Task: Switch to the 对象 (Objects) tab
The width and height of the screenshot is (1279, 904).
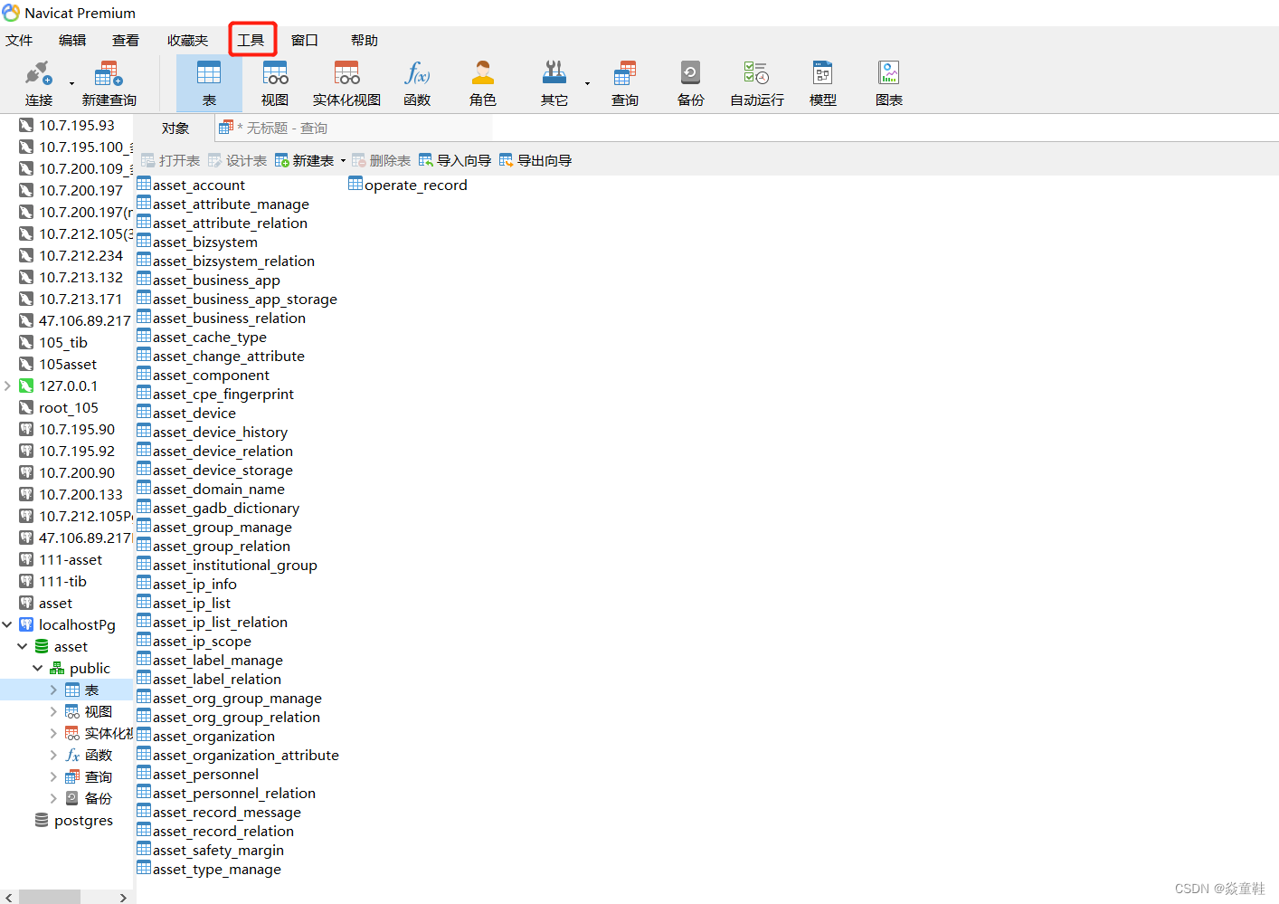Action: tap(175, 128)
